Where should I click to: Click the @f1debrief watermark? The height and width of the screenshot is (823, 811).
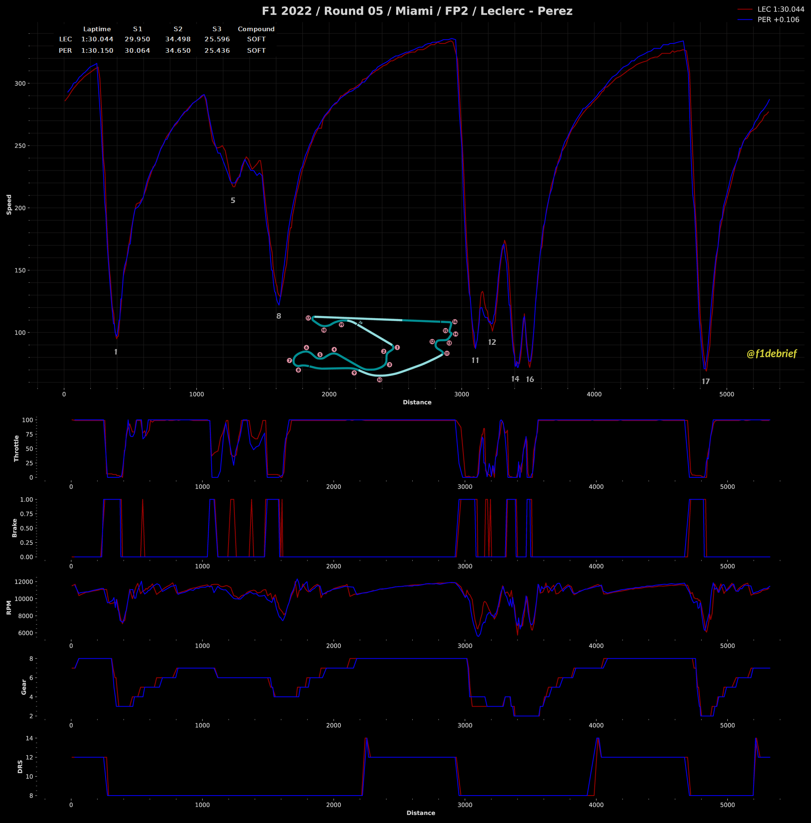tap(771, 354)
